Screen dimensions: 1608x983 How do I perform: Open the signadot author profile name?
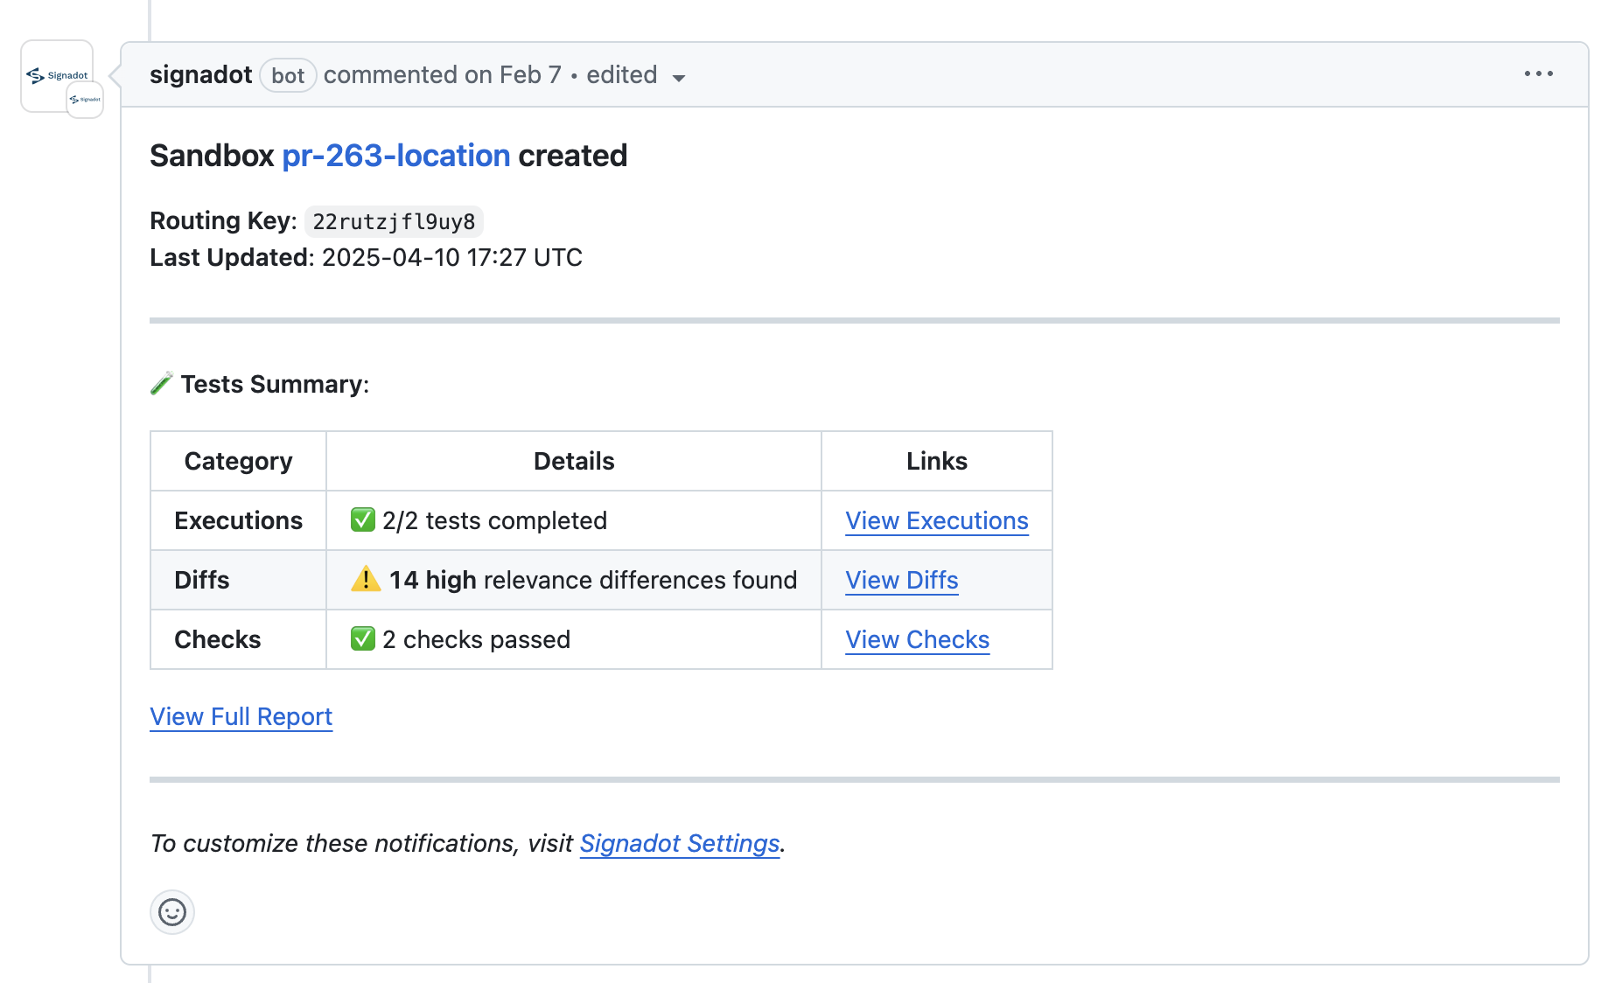200,75
